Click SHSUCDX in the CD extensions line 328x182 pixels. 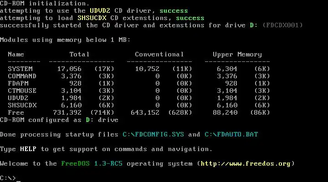(92, 18)
